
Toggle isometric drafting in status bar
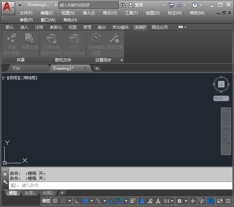[x=98, y=201]
